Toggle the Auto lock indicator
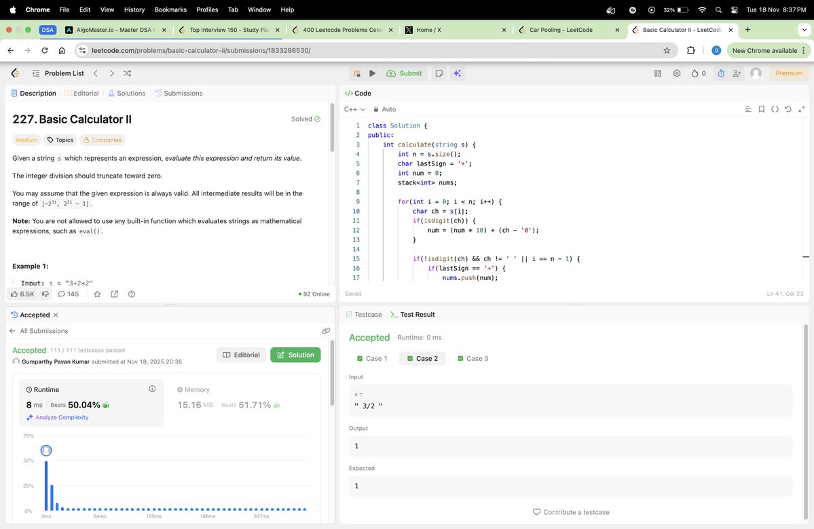The image size is (814, 529). (385, 109)
